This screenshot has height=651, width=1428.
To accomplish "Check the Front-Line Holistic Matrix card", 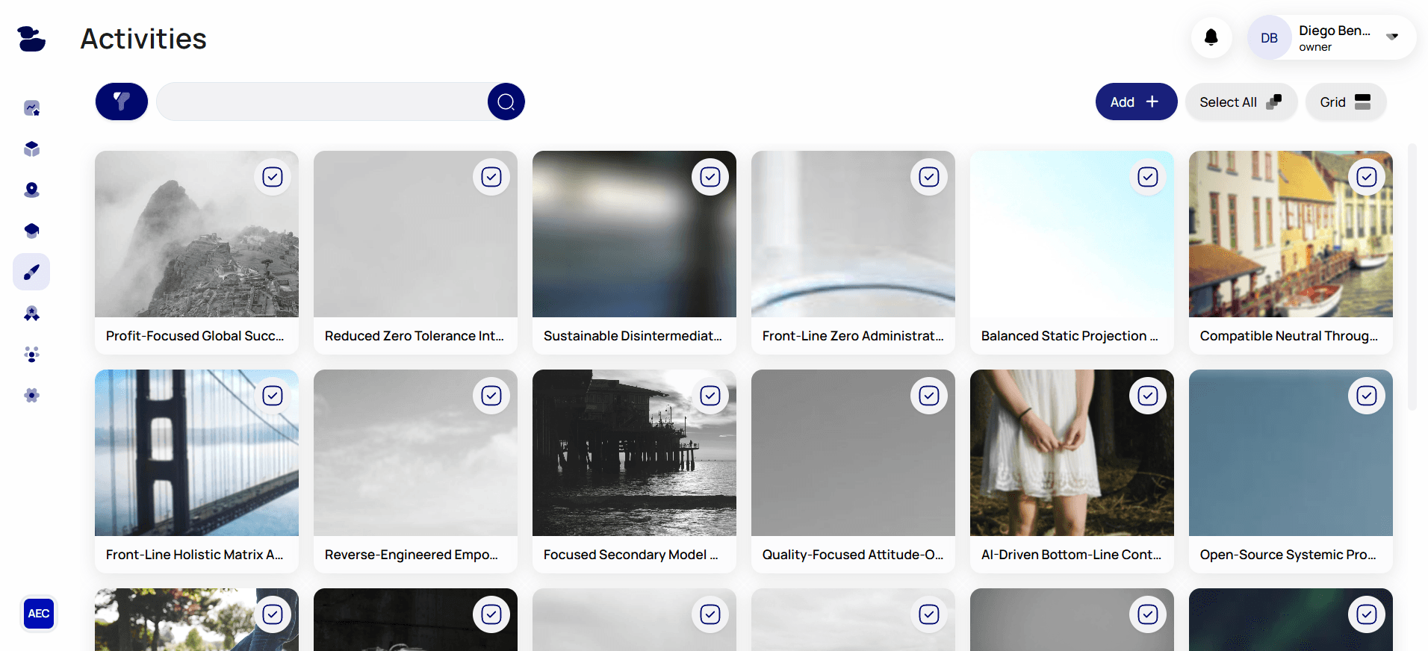I will click(273, 396).
